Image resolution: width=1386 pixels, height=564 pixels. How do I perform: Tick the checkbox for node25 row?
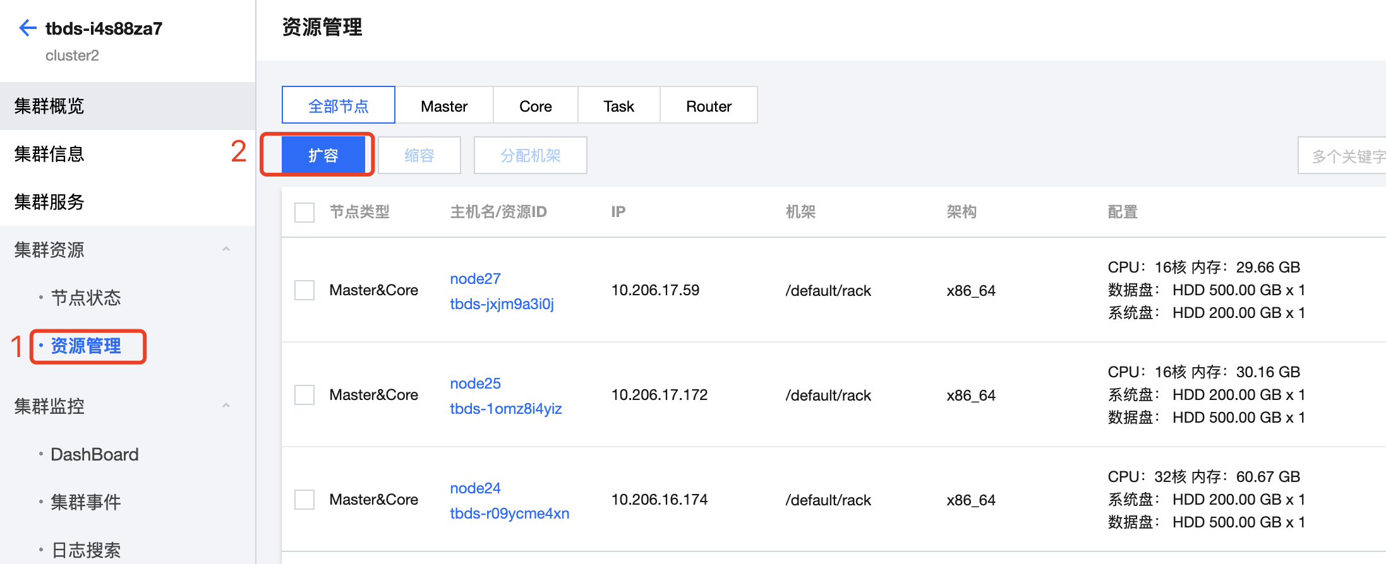[x=304, y=395]
